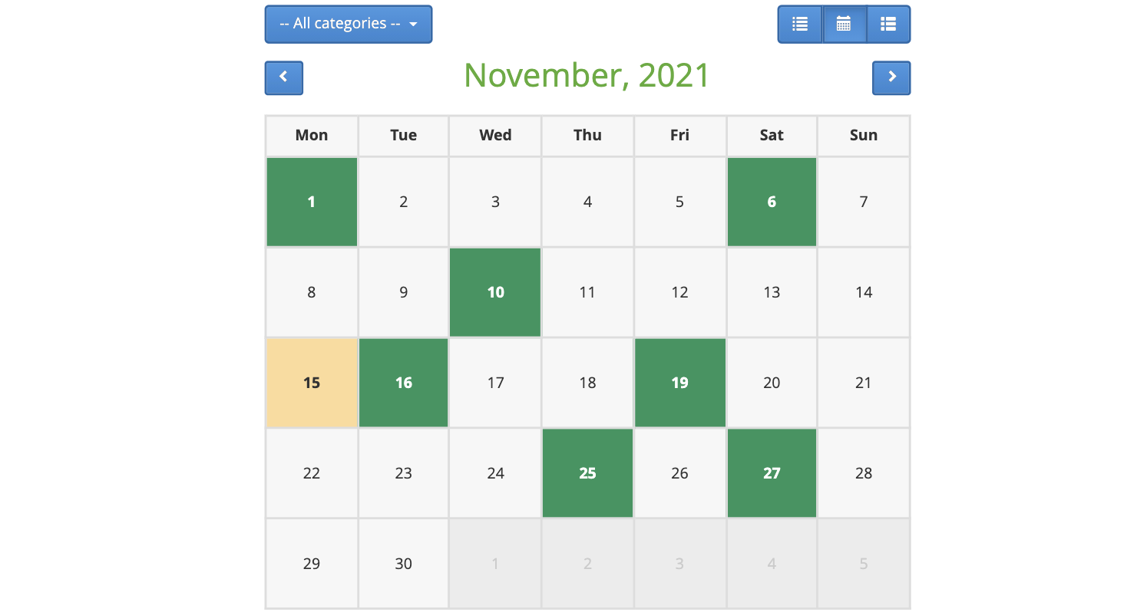View events on Friday the 19th
This screenshot has height=612, width=1147.
click(x=679, y=383)
